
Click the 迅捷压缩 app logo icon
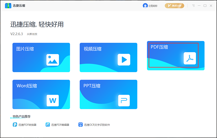tap(8, 6)
